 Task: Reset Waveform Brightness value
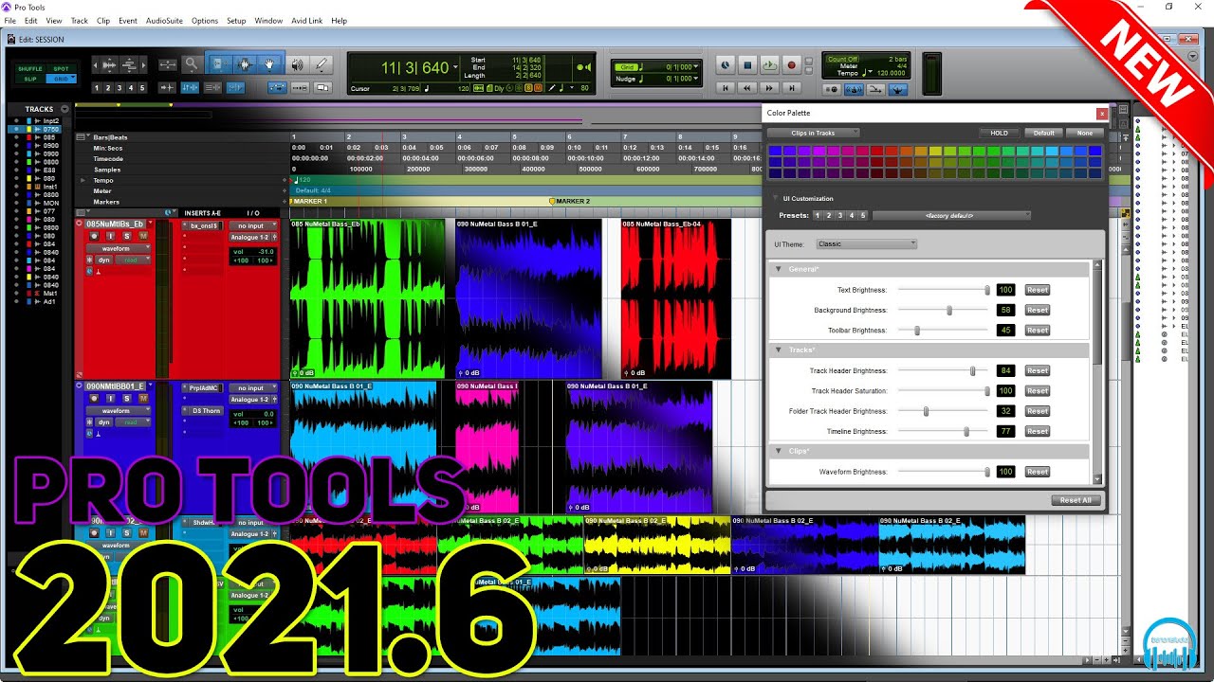click(x=1038, y=472)
